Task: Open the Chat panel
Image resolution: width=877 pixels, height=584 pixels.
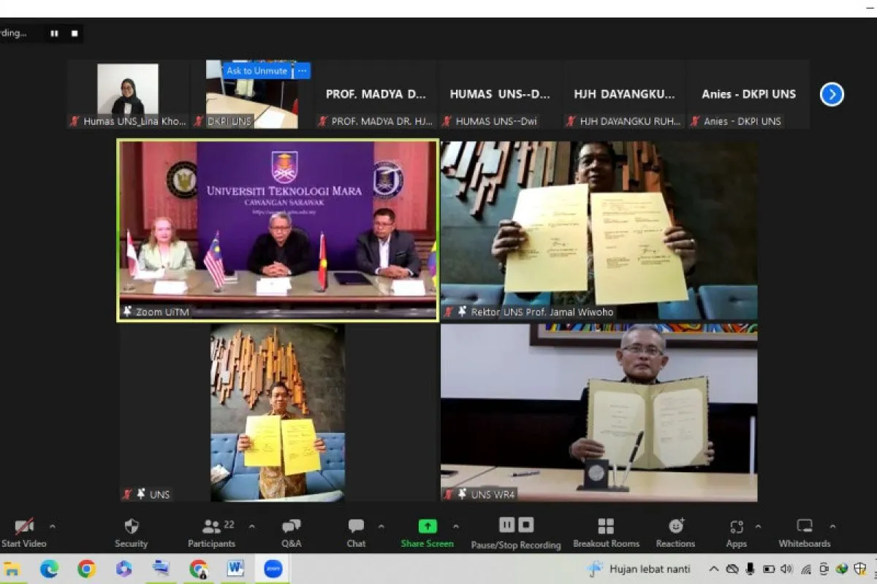Action: pos(356,526)
